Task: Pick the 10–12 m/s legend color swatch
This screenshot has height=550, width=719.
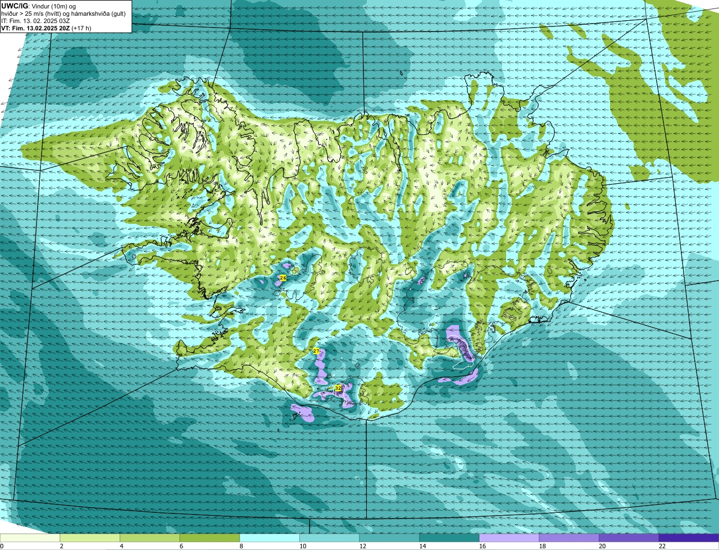Action: 329,538
